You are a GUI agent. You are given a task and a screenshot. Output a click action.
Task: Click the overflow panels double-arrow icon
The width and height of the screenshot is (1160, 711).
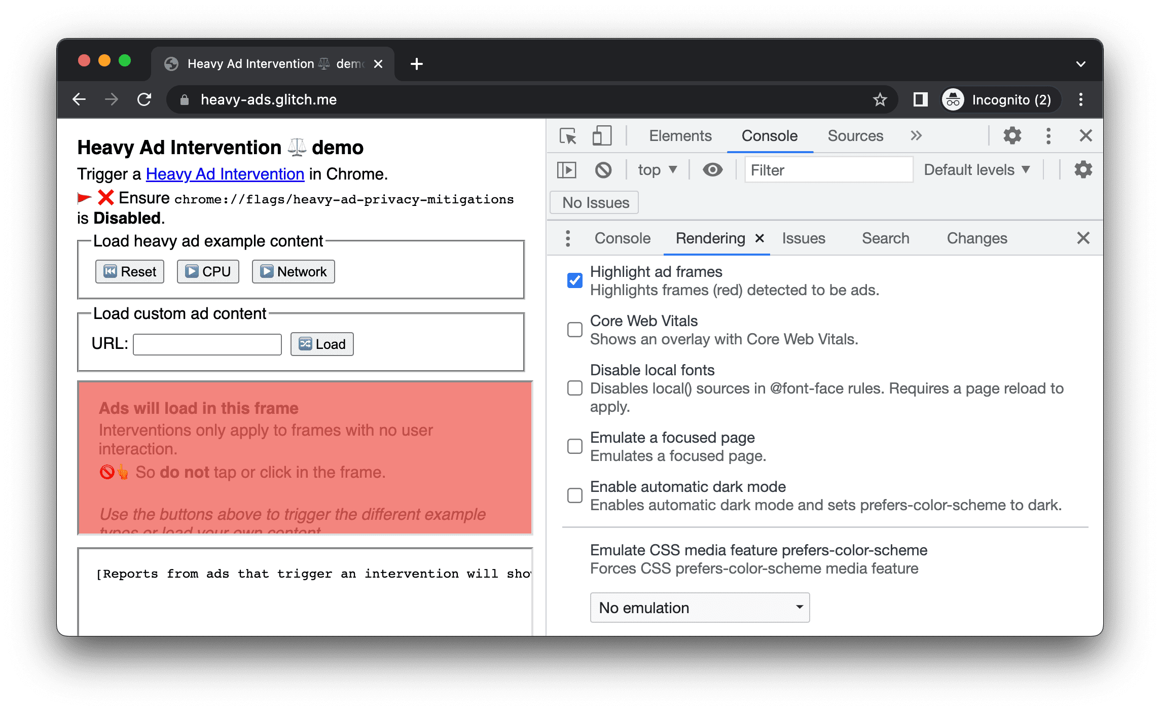tap(917, 136)
